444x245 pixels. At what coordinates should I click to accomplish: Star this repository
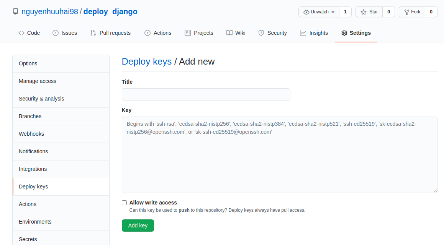pyautogui.click(x=369, y=12)
